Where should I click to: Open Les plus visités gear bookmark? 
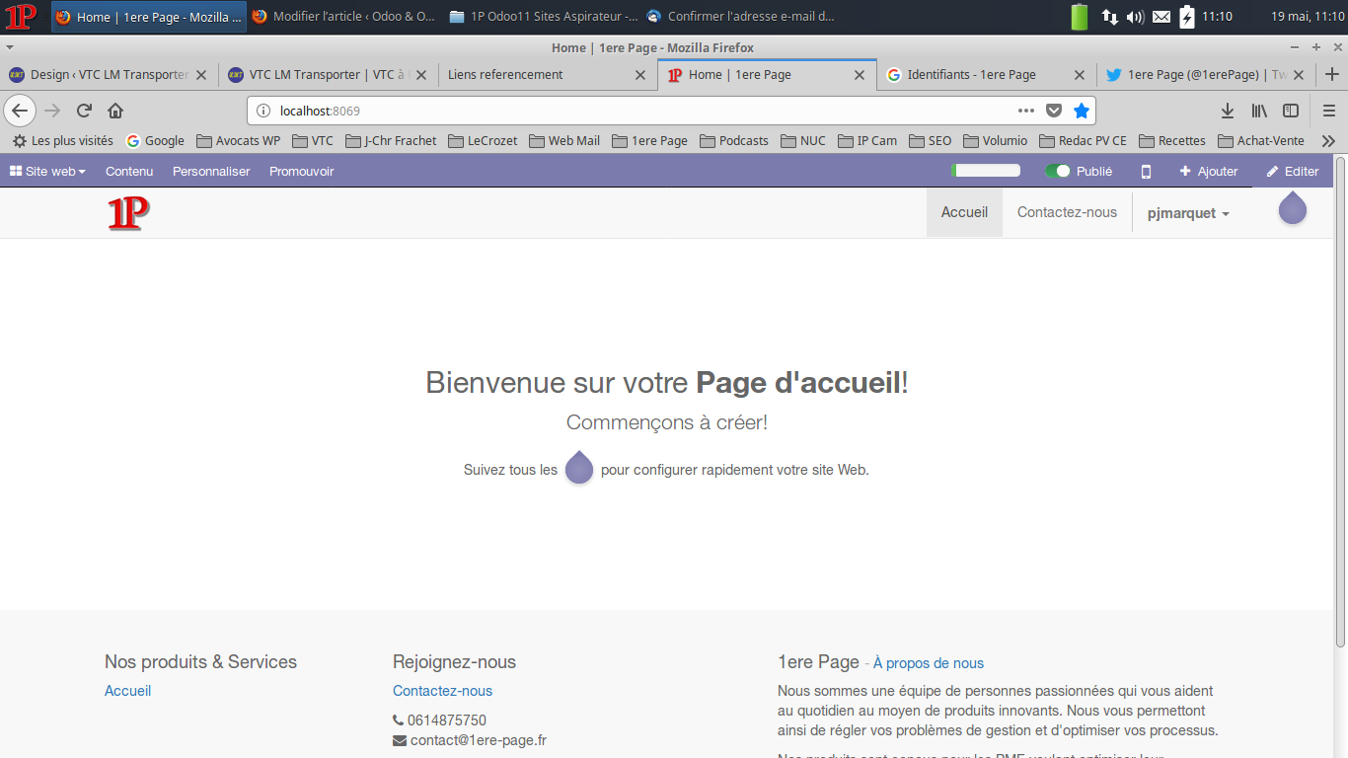pyautogui.click(x=62, y=140)
